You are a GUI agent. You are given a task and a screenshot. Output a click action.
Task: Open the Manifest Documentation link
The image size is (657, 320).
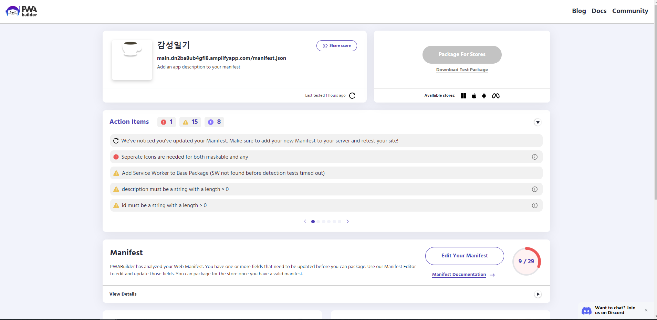459,275
